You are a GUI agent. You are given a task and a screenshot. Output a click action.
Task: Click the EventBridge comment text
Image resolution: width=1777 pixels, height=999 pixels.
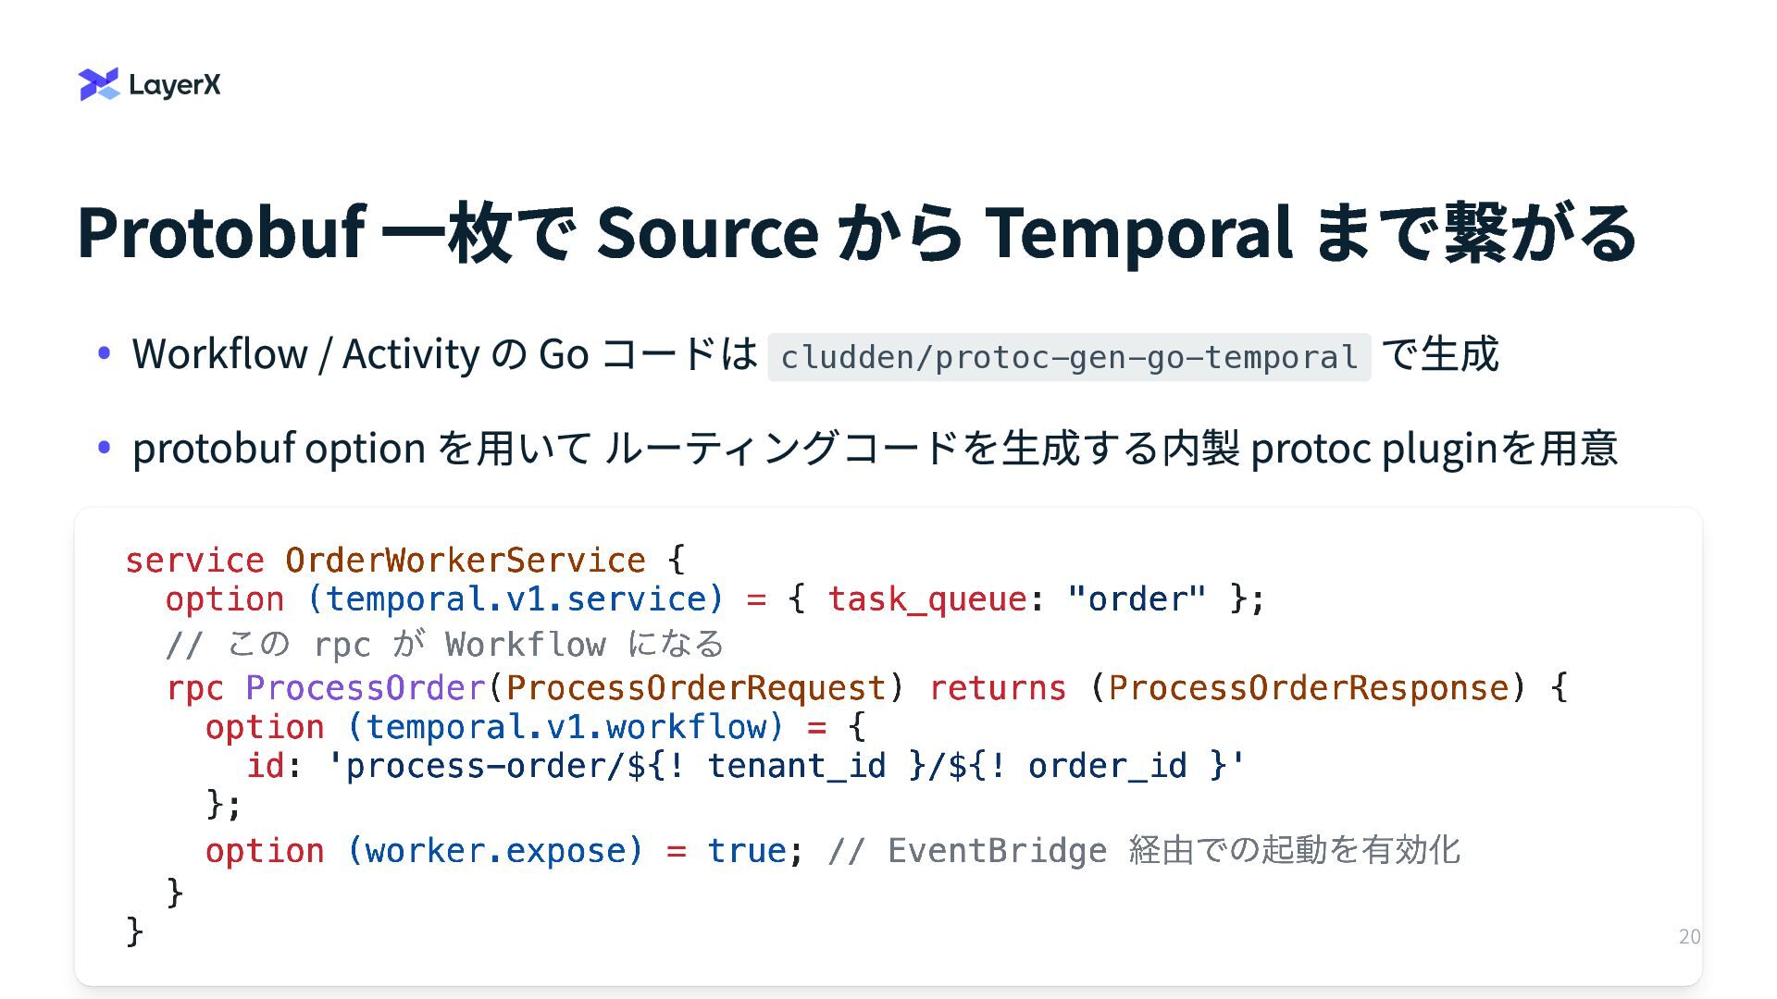1144,850
